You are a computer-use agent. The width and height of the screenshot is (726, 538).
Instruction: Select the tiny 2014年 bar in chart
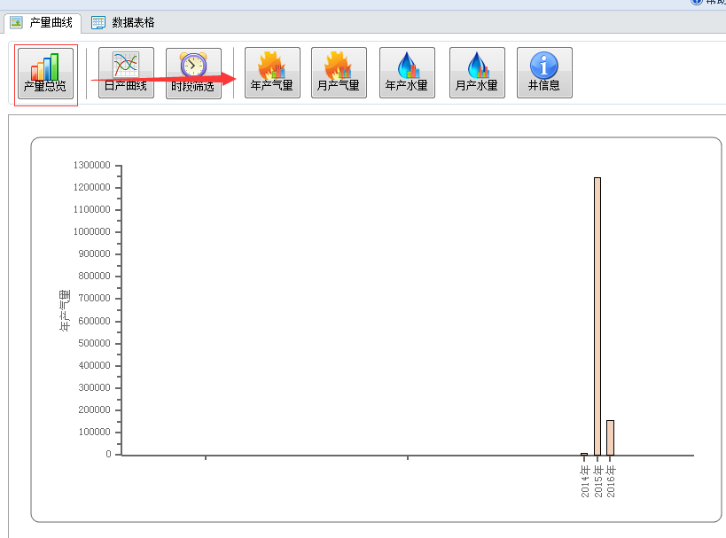[584, 454]
